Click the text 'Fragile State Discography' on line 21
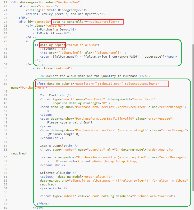 55,10
